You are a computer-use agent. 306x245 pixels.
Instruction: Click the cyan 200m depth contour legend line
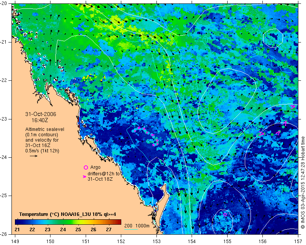click(131, 229)
